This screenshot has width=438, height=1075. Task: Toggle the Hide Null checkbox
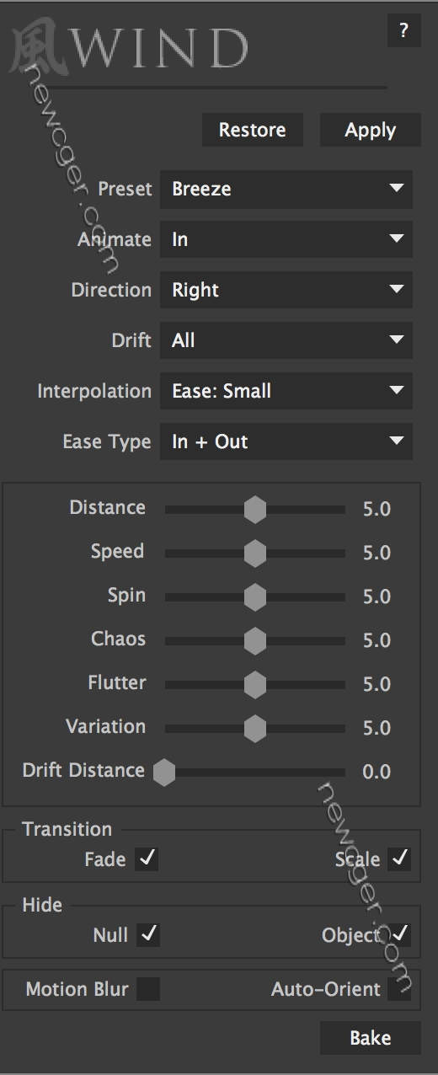click(148, 934)
